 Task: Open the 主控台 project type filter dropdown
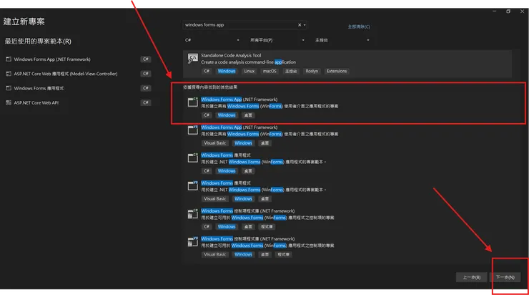[x=342, y=40]
